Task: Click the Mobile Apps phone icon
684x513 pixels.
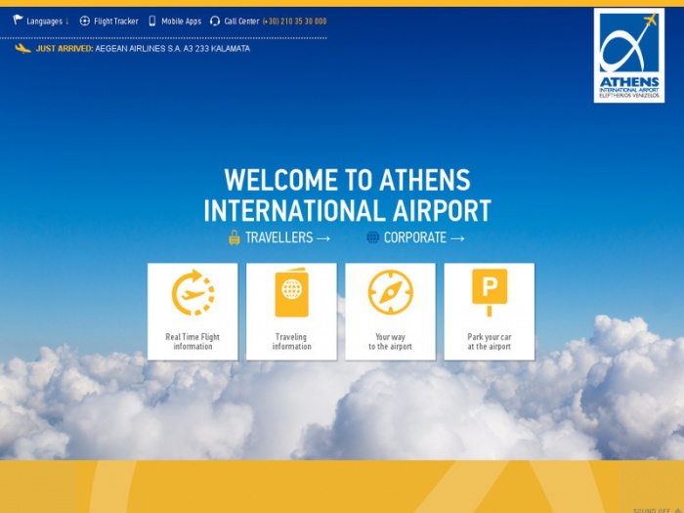Action: tap(152, 21)
